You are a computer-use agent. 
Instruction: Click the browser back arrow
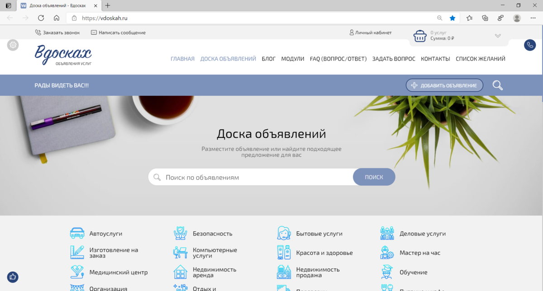pos(10,18)
